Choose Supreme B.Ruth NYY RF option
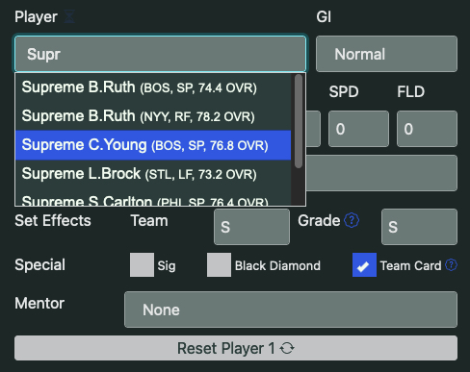This screenshot has width=470, height=372. [153, 116]
